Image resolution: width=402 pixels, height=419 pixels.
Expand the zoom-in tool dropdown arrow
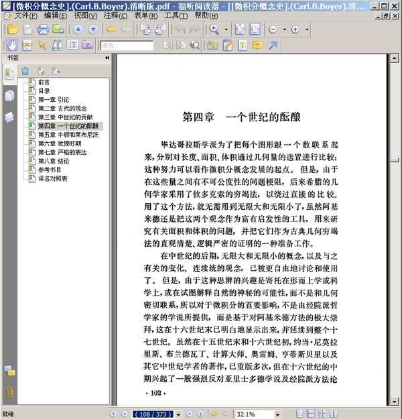(224, 29)
